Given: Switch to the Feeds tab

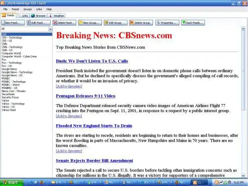Looking at the screenshot, I should point(9,16).
